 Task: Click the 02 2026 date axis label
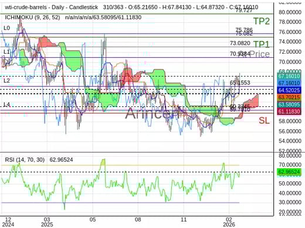click(x=229, y=222)
